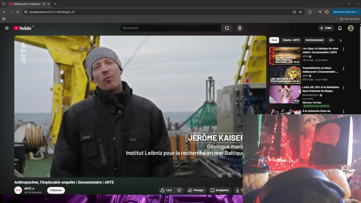The height and width of the screenshot is (203, 361).
Task: Close the Anthropocène YouTube tab
Action: [48, 4]
